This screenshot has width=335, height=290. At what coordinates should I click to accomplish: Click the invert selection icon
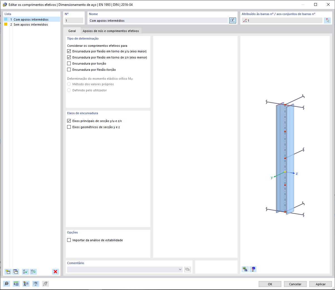pyautogui.click(x=33, y=272)
